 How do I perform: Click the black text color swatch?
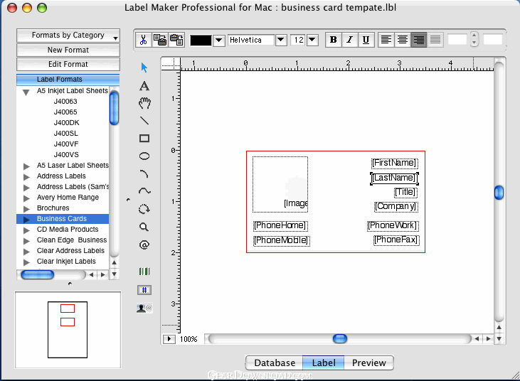click(x=201, y=40)
